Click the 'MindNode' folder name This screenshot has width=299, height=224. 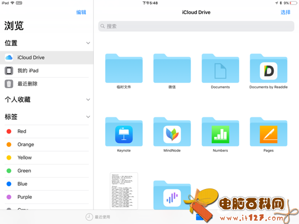172,150
